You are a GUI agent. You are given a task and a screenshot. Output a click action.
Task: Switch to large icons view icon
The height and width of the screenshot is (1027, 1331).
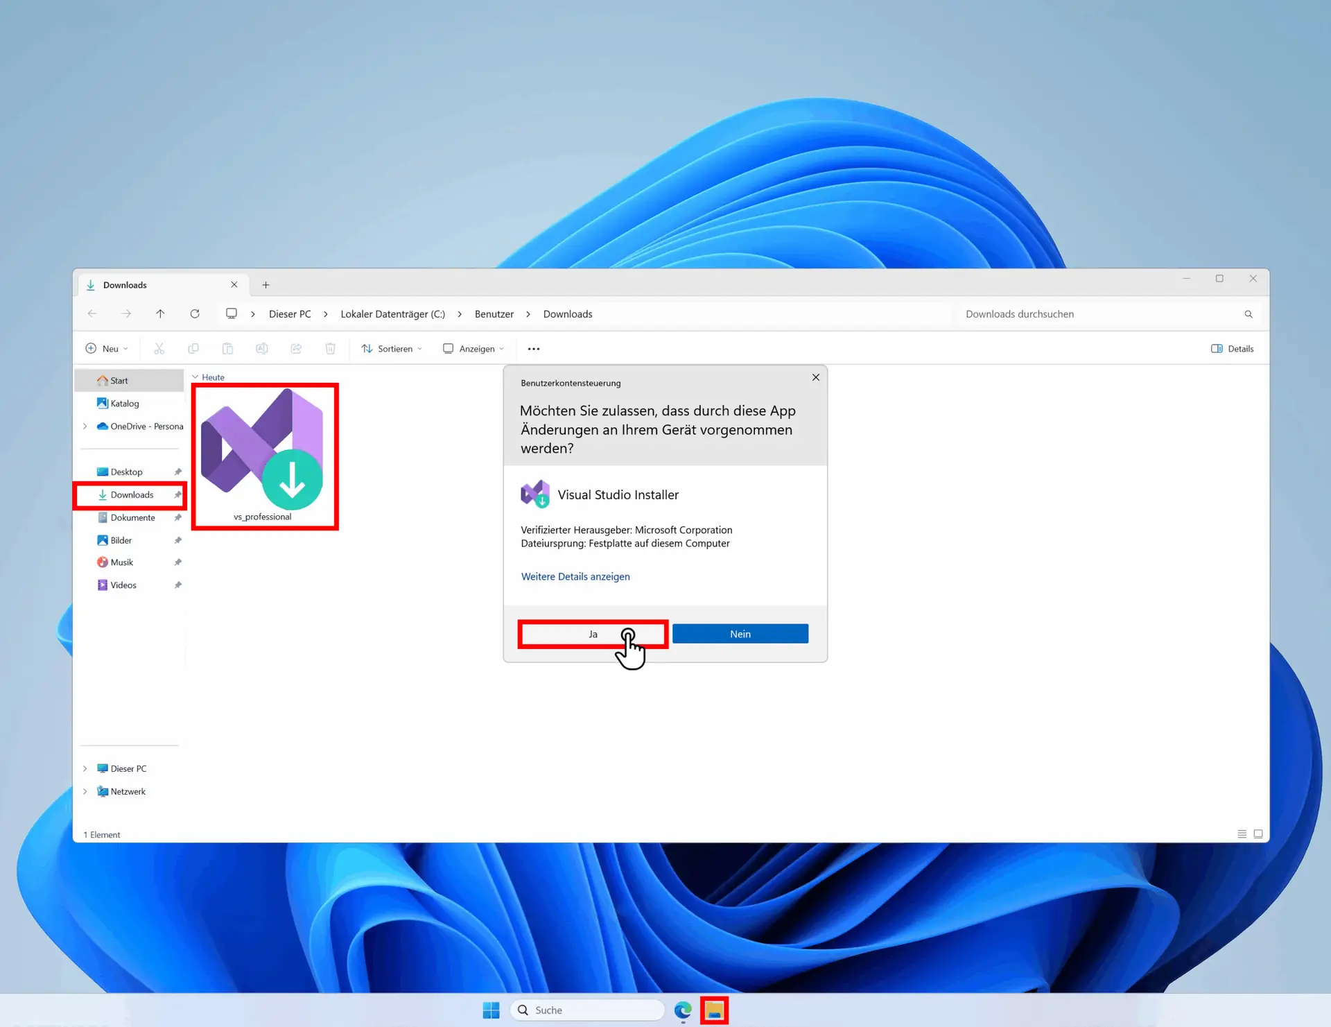[x=1258, y=834]
